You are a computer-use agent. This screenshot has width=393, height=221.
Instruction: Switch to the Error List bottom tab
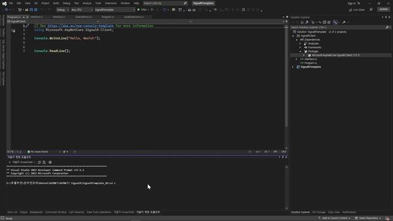click(12, 212)
